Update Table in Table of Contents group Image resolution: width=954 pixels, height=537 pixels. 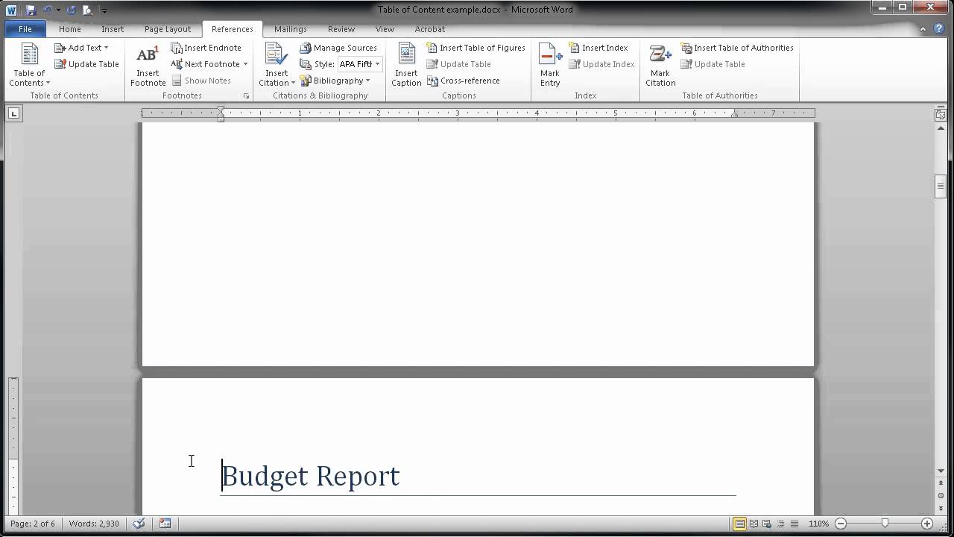[86, 64]
